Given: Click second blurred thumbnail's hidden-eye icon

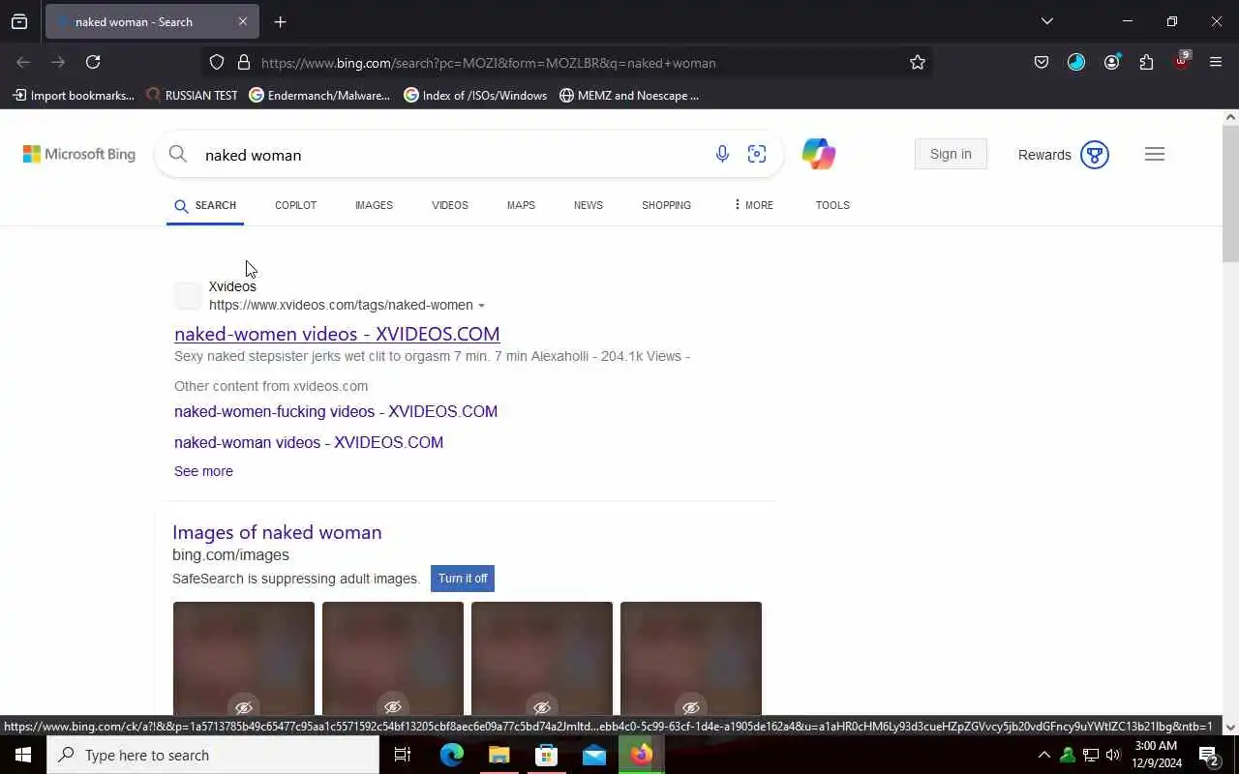Looking at the screenshot, I should tap(393, 707).
